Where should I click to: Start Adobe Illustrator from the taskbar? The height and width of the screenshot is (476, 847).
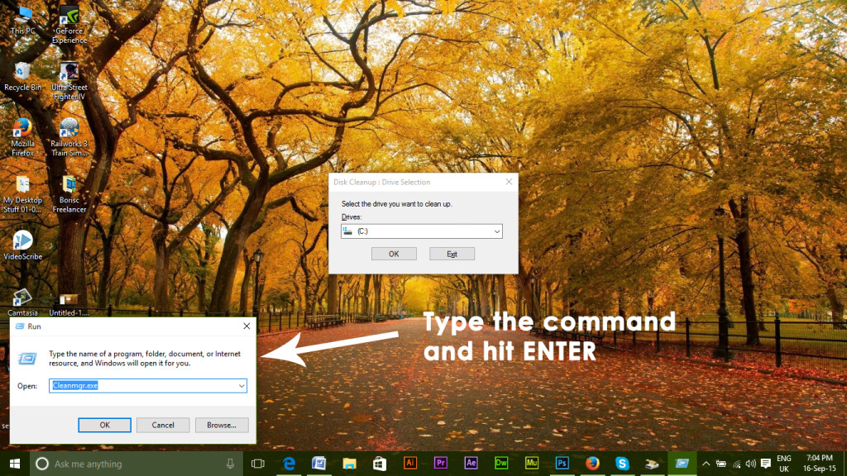(409, 463)
